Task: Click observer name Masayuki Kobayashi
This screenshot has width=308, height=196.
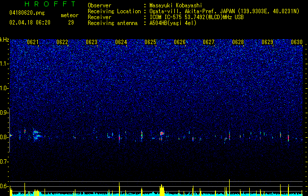Action: (176, 5)
